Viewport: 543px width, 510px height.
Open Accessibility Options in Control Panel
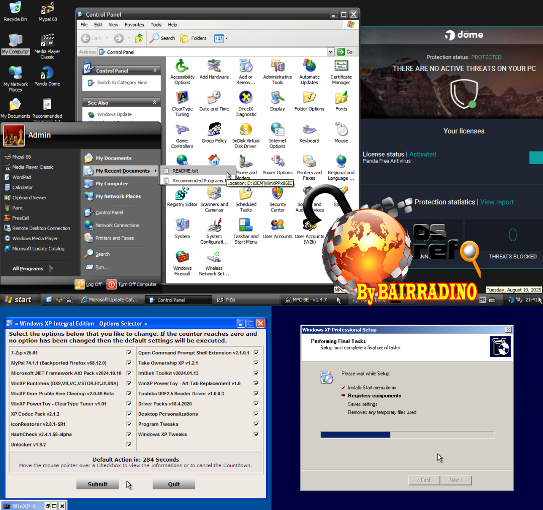click(x=182, y=72)
